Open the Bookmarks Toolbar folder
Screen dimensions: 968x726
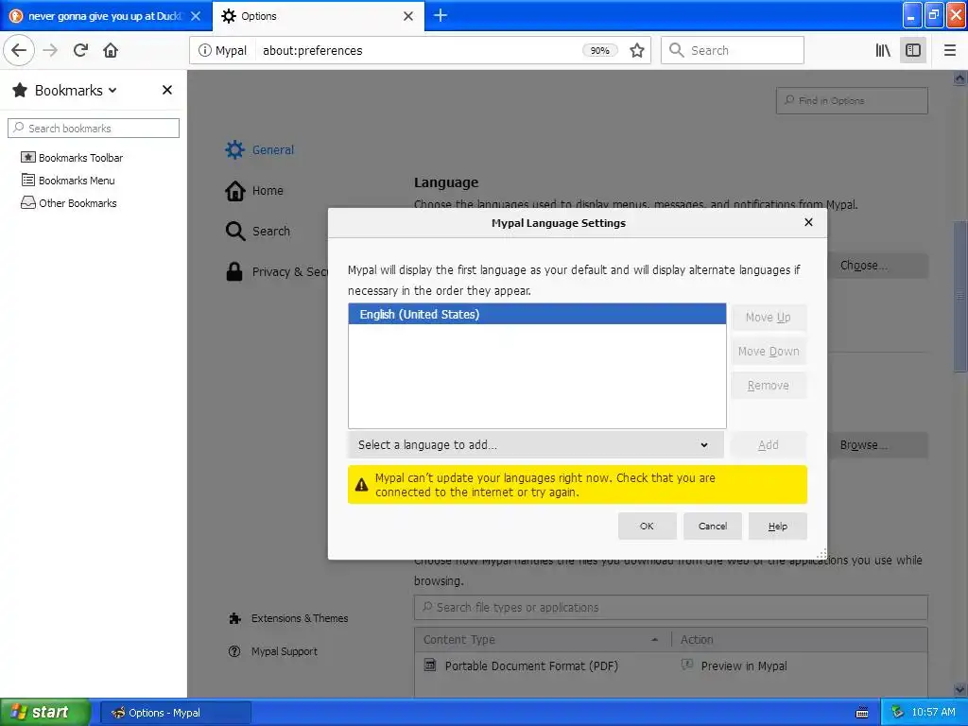[x=72, y=158]
